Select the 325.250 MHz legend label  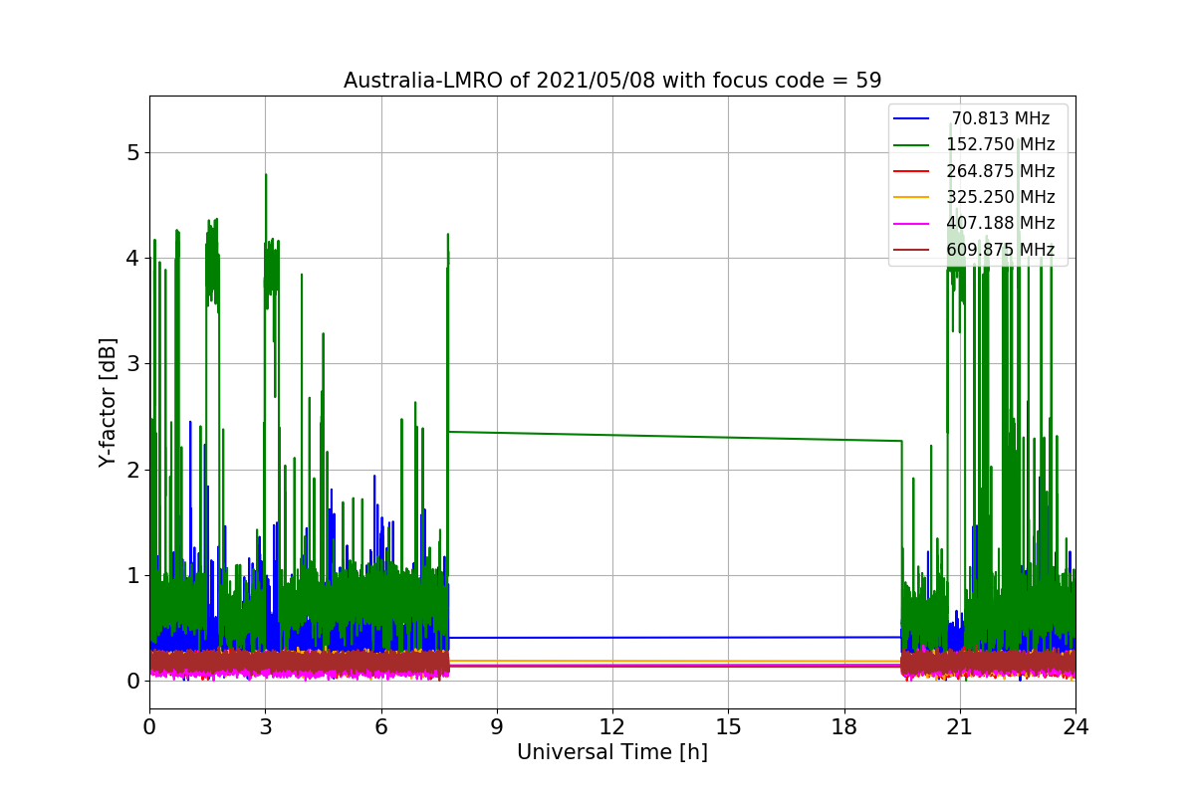[1001, 197]
